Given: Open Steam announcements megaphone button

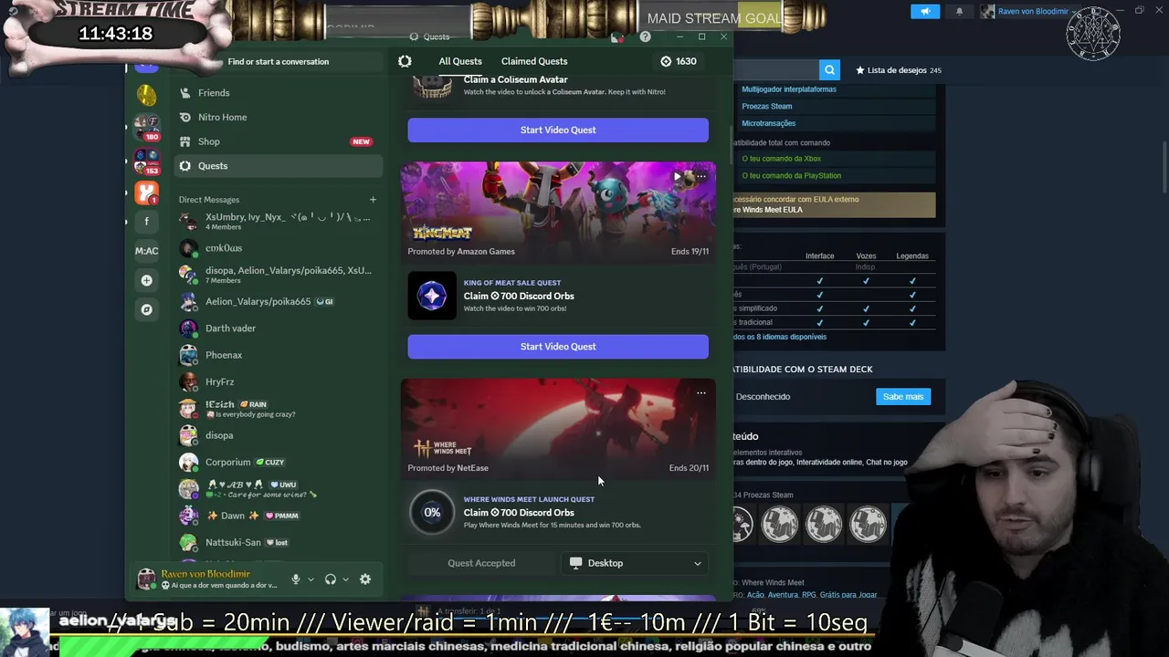Looking at the screenshot, I should pos(924,11).
